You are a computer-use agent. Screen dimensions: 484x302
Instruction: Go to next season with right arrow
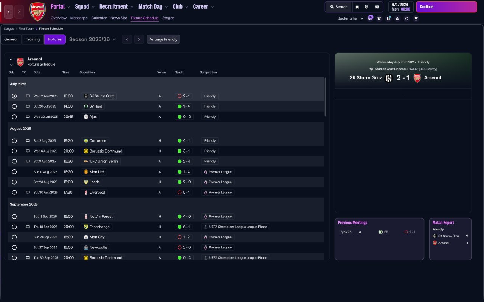139,39
